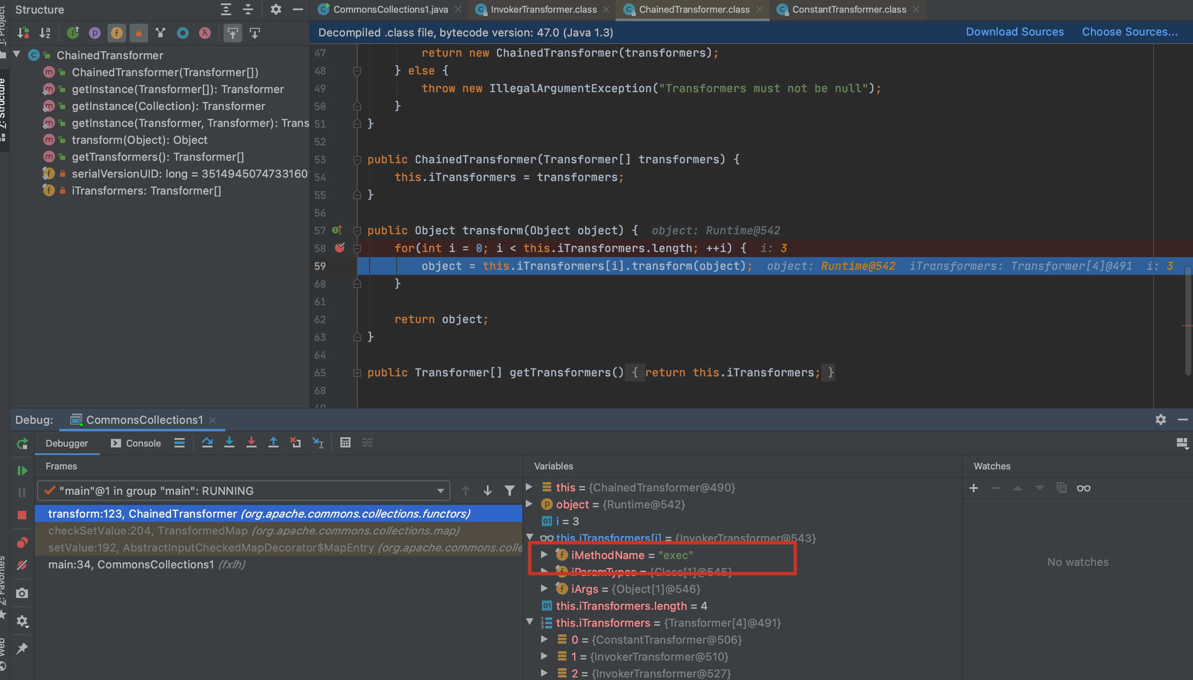Screen dimensions: 1193x680
Task: Collapse this.iTransformers array node
Action: [529, 622]
